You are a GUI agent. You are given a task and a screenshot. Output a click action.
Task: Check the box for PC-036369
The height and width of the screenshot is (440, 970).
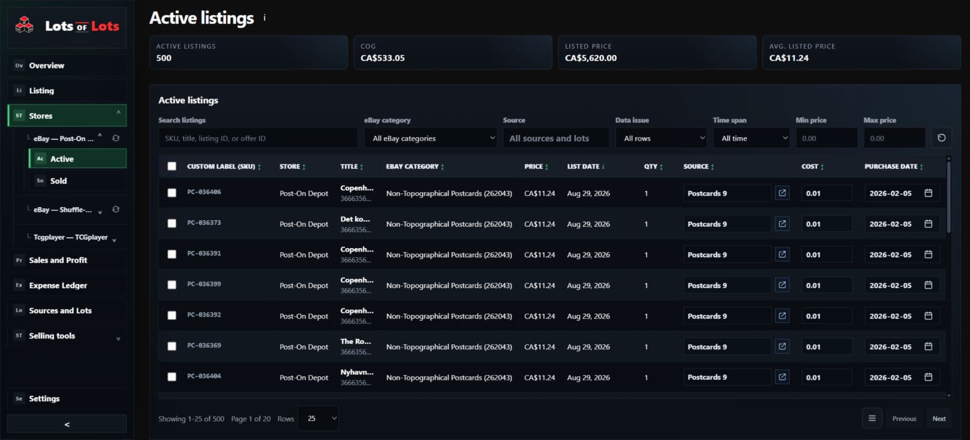tap(172, 345)
